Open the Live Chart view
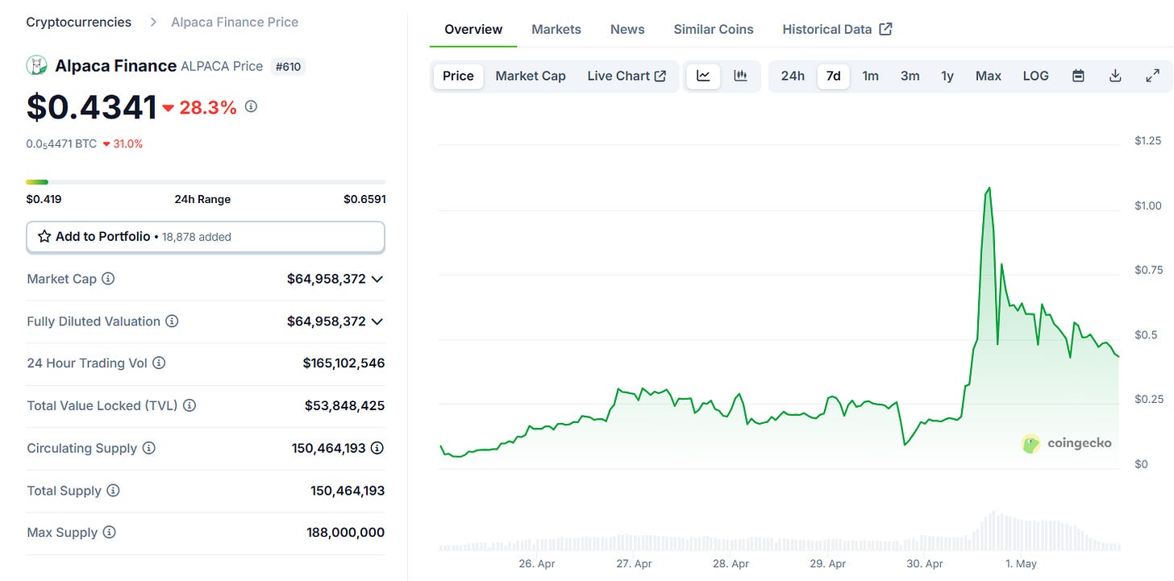Viewport: 1174px width, 581px height. point(627,76)
